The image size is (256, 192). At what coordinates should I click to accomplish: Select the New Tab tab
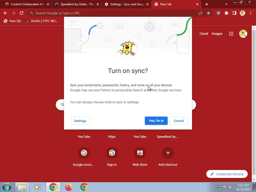point(176,4)
